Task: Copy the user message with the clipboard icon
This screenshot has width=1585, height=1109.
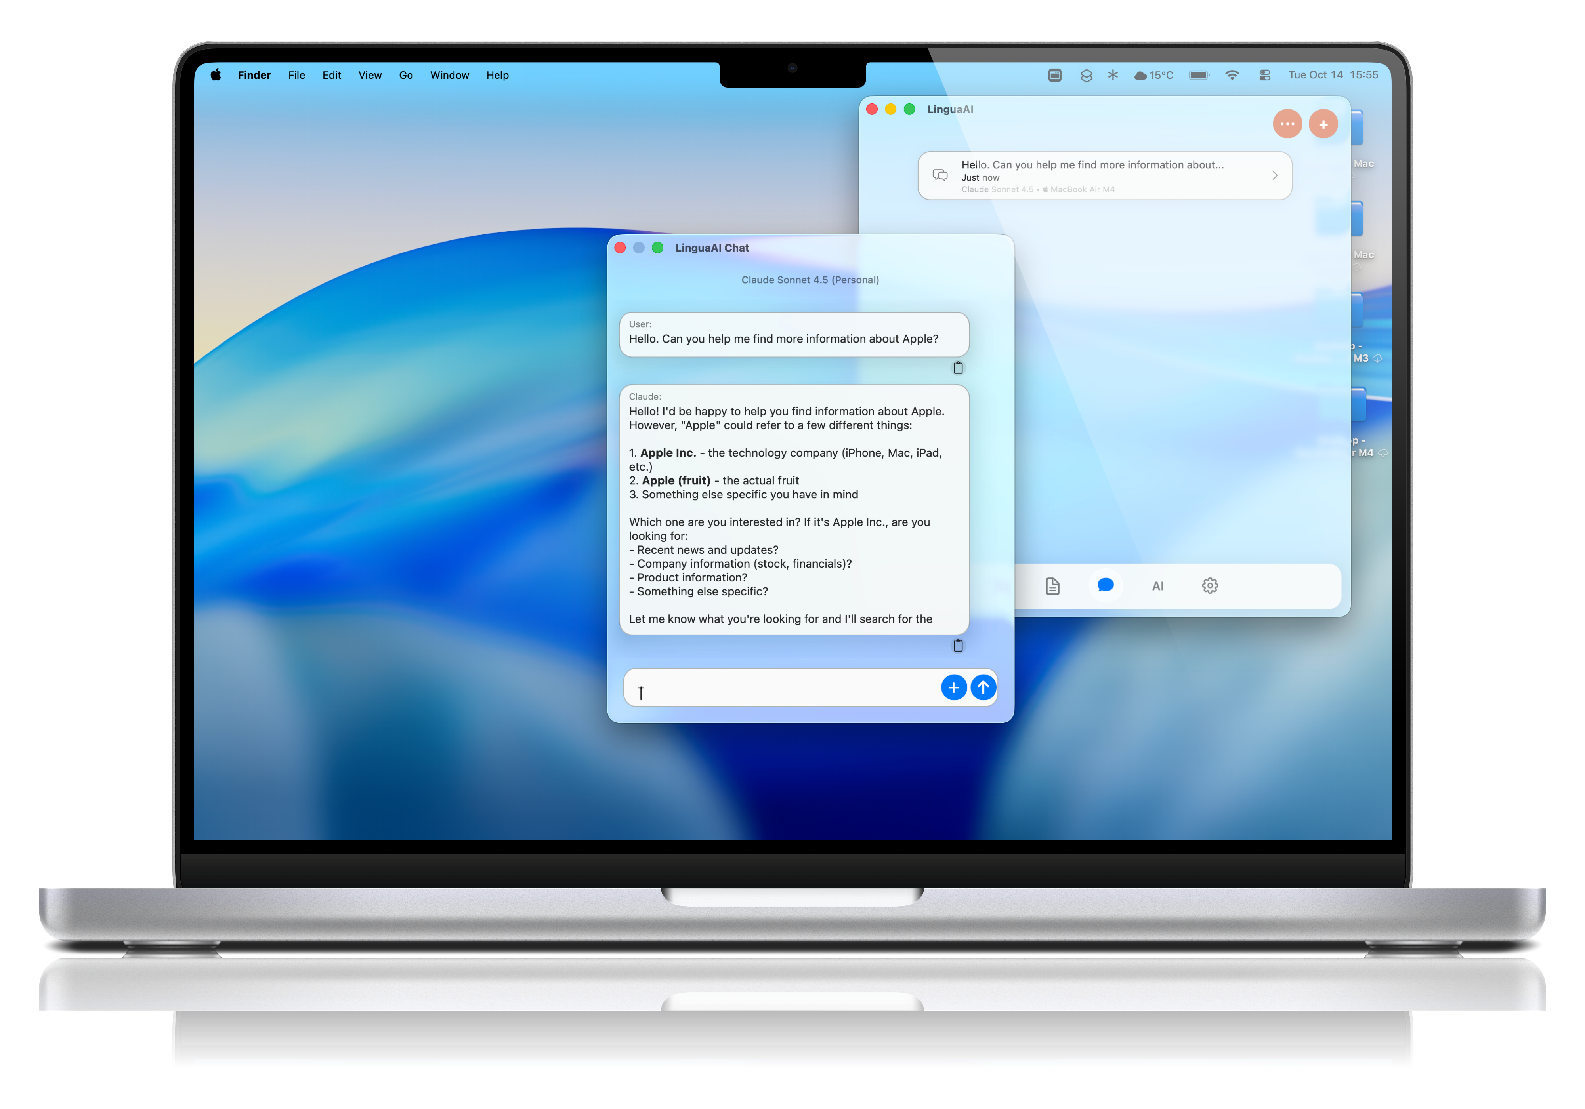Action: [957, 367]
